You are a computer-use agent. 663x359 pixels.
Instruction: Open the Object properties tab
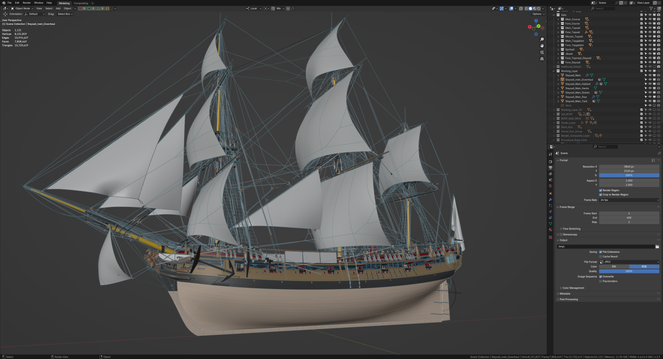550,194
